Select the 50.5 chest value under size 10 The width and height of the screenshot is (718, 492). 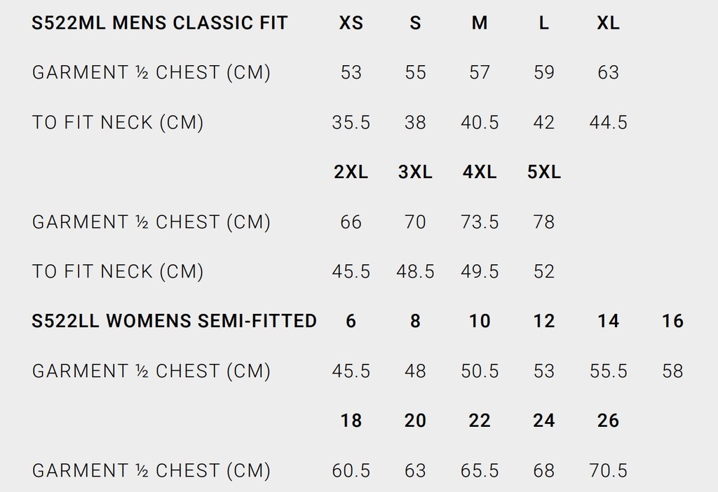click(480, 371)
